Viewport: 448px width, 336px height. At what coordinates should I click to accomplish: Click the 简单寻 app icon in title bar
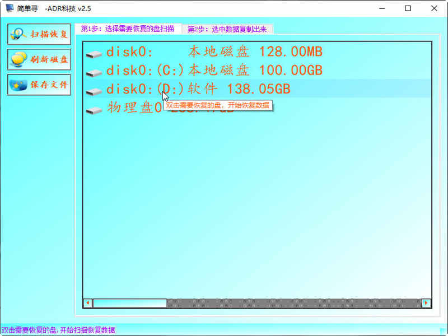10,8
